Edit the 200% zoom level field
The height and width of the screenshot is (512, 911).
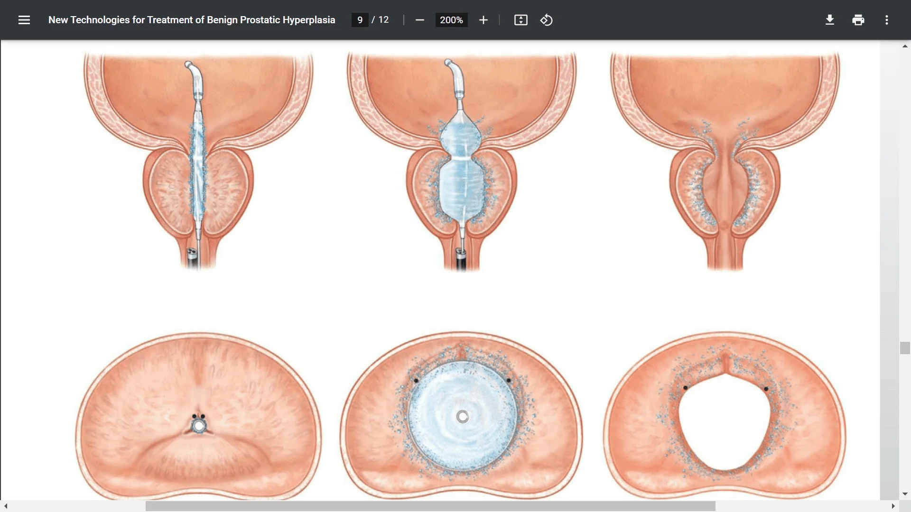(451, 20)
